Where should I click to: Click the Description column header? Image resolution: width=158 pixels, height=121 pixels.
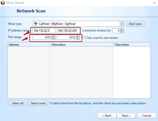[x=132, y=45]
